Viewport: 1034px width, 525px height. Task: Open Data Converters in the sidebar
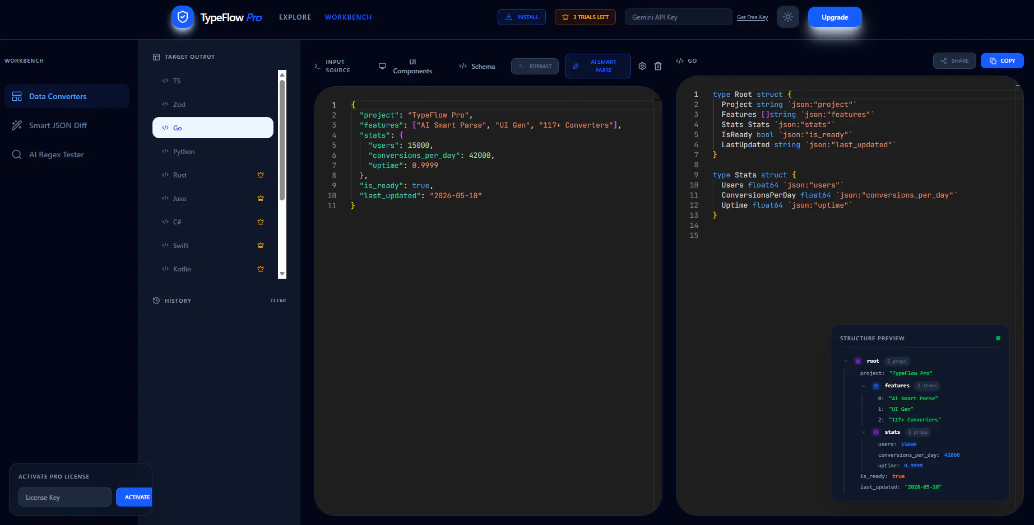67,96
